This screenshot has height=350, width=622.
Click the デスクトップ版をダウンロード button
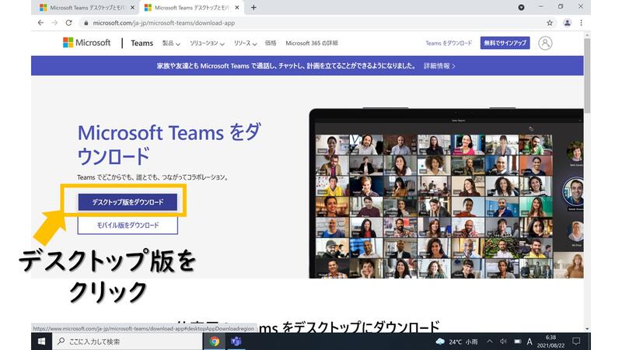pos(128,202)
